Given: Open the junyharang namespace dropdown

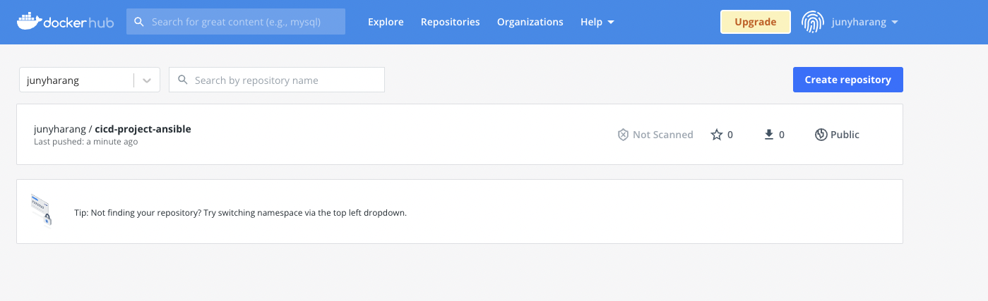Looking at the screenshot, I should coord(90,80).
